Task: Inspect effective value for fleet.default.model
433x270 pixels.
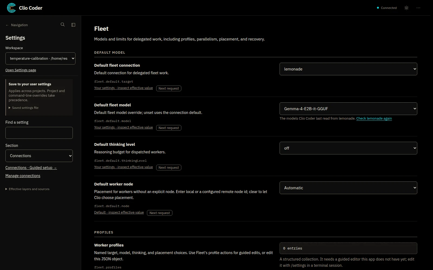Action: click(x=123, y=127)
